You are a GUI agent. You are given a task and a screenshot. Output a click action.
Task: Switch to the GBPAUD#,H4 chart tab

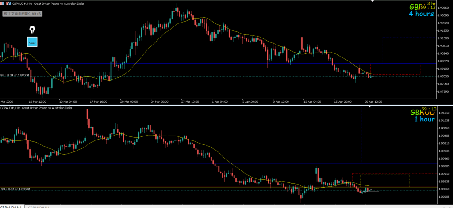click(x=12, y=206)
